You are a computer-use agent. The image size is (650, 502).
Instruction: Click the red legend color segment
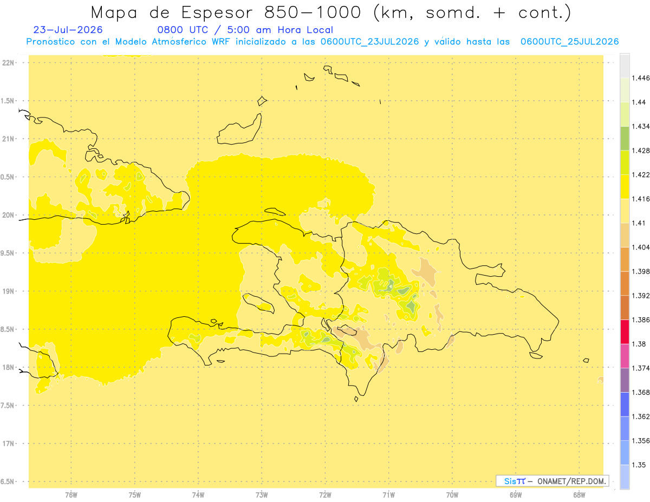coord(625,331)
